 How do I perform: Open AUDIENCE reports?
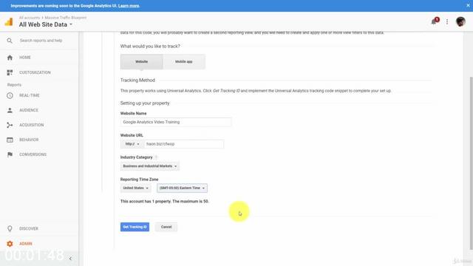(x=29, y=110)
